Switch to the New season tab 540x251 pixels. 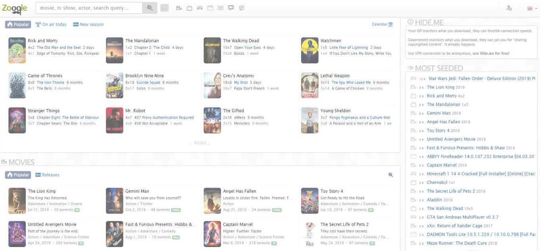click(x=88, y=24)
